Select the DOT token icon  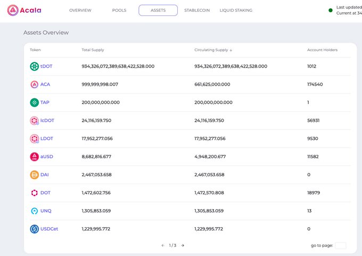pos(35,193)
